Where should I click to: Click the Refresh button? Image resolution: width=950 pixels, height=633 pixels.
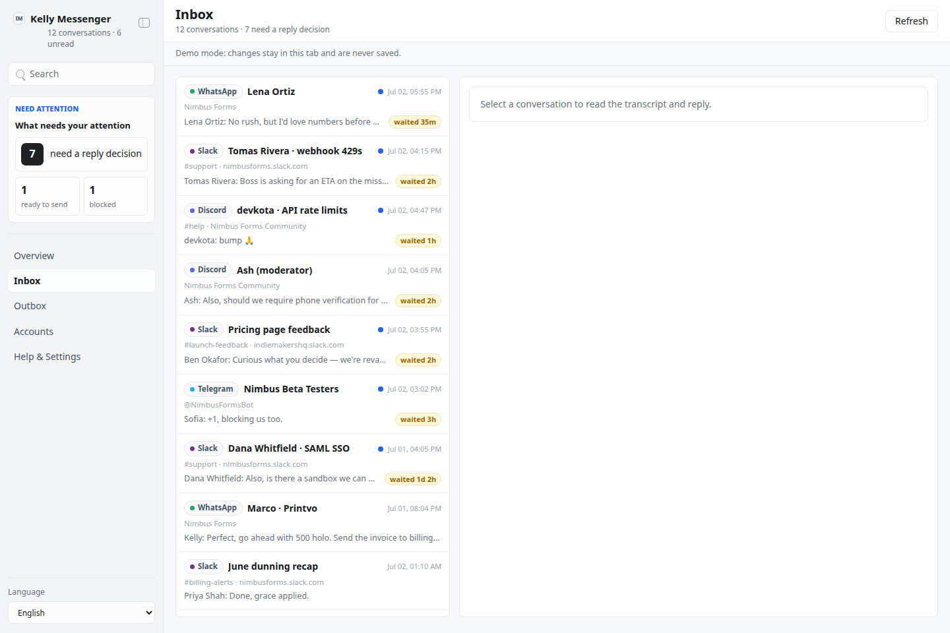911,21
